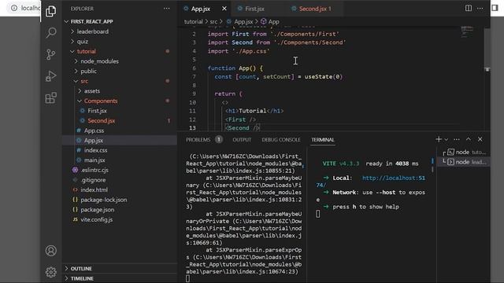Image resolution: width=504 pixels, height=283 pixels.
Task: Click the right terminal scrollbar
Action: [x=432, y=165]
